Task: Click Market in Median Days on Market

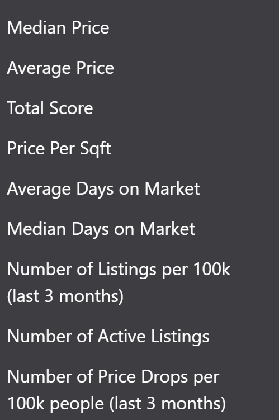Action: tap(168, 229)
